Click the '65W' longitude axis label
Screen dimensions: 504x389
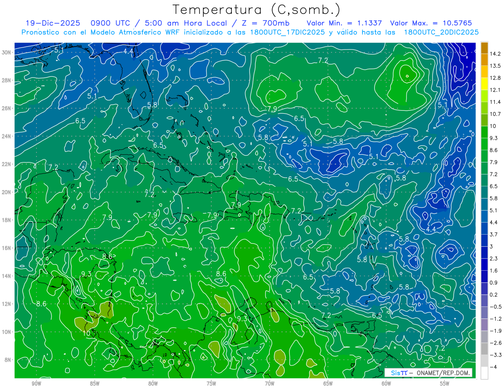pos(328,384)
